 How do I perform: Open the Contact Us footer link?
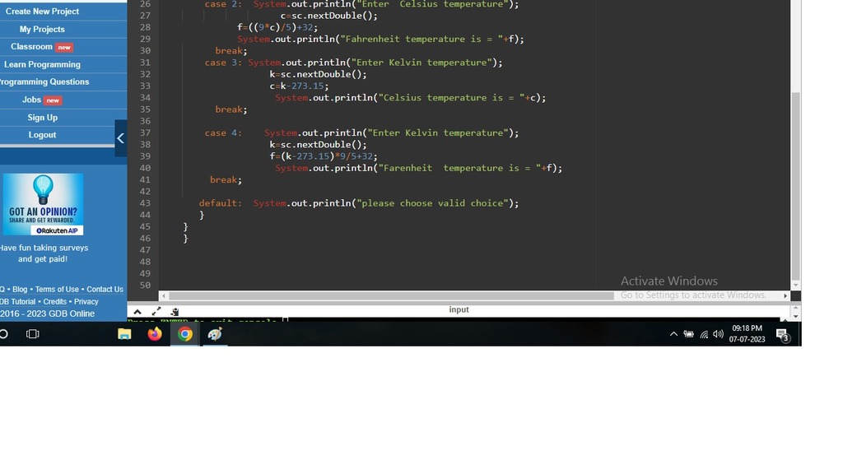coord(105,289)
